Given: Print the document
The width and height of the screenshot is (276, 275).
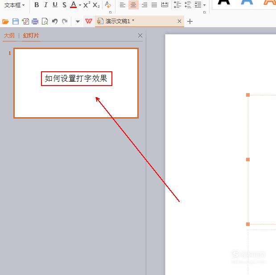Looking at the screenshot, I should click(x=35, y=21).
